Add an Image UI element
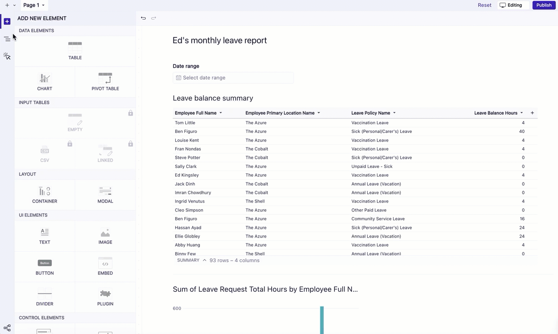 point(105,236)
